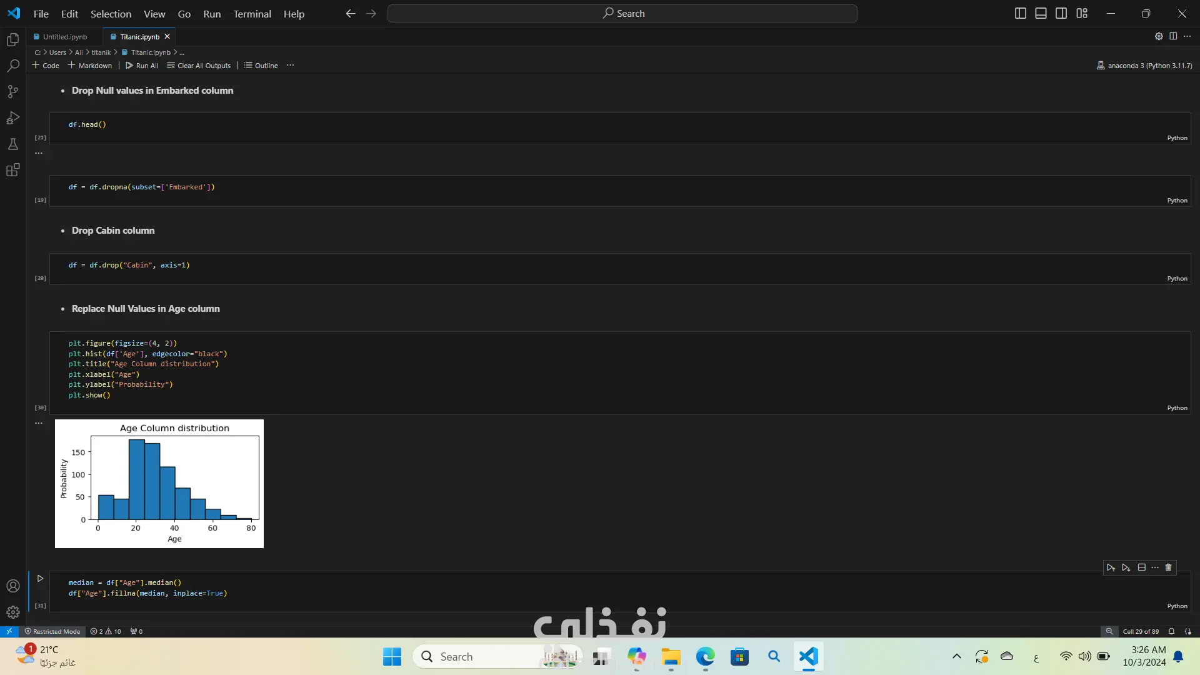The image size is (1200, 675).
Task: Run the median fillna cell
Action: point(40,579)
